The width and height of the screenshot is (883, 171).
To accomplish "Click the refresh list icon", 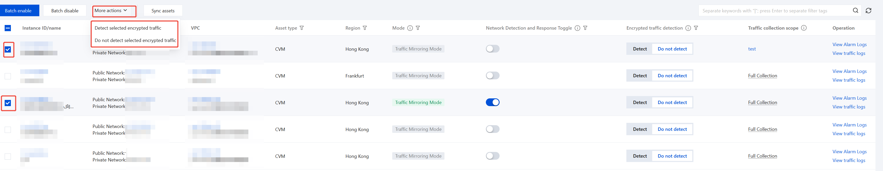I will point(868,11).
